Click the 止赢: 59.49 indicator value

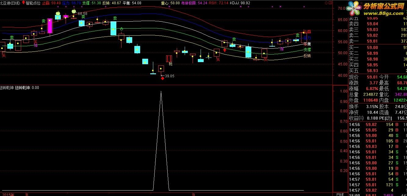pyautogui.click(x=51, y=3)
